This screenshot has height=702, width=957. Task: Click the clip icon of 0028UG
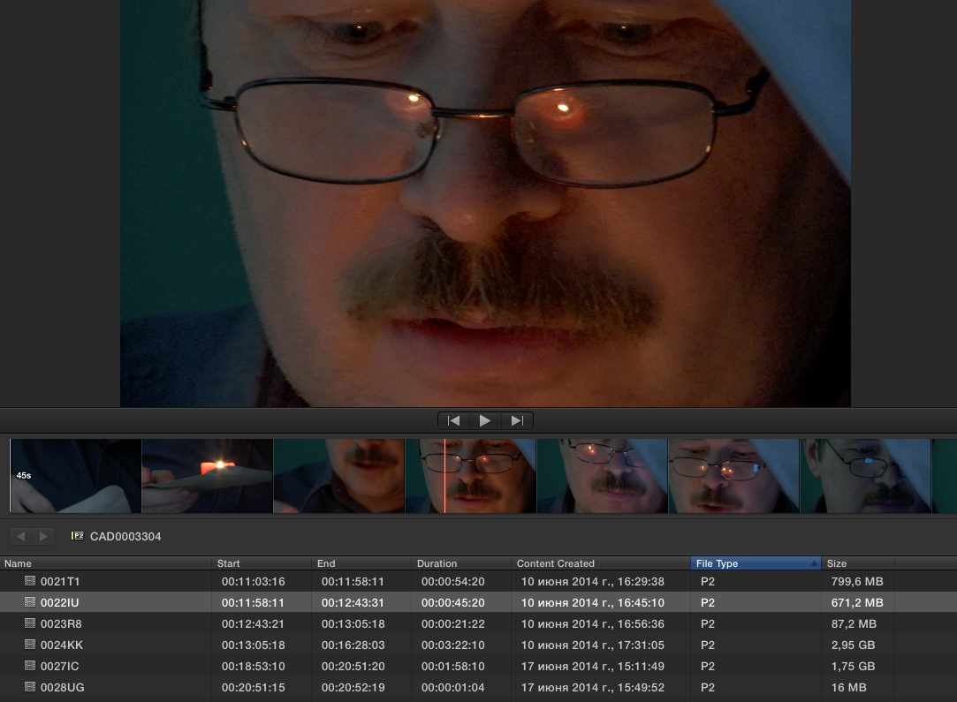tap(30, 687)
